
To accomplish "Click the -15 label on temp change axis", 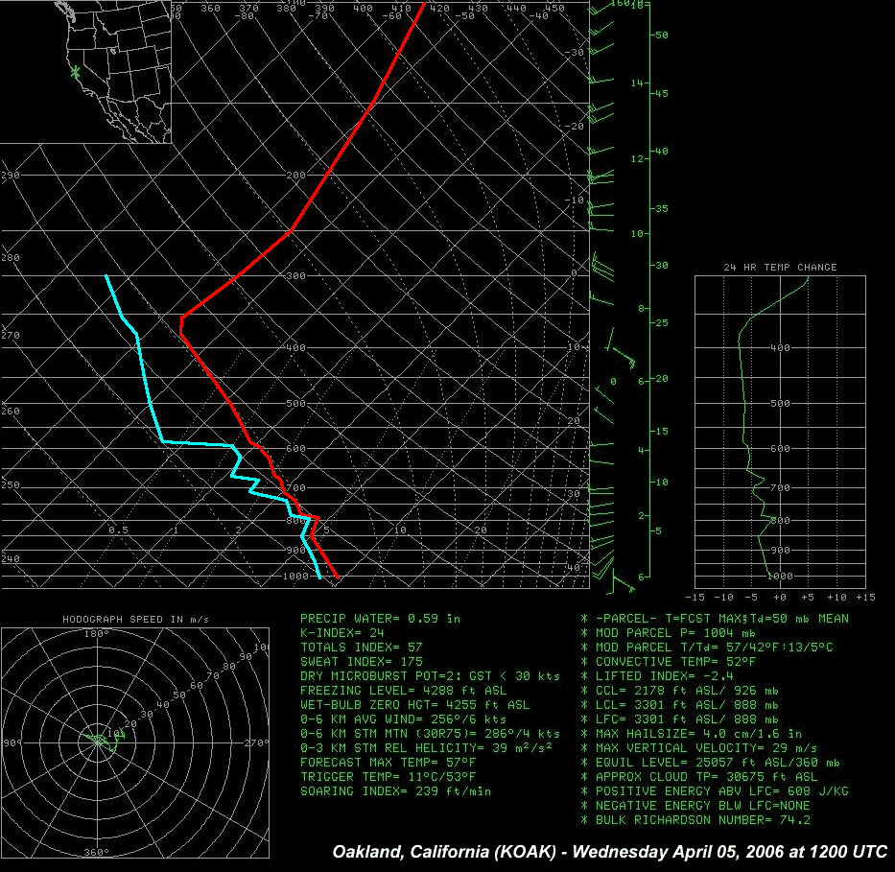I will click(x=695, y=597).
